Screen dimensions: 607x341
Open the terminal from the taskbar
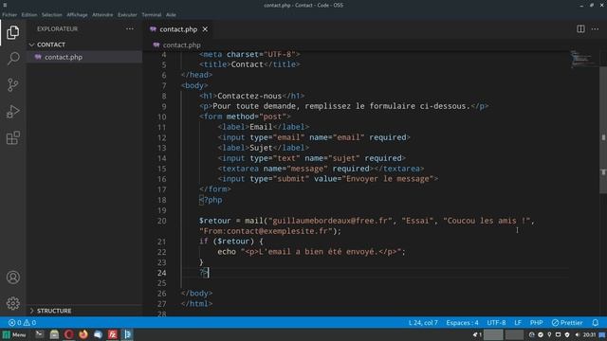40,334
